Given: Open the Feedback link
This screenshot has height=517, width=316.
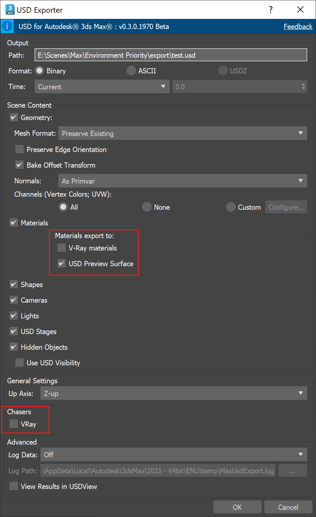Looking at the screenshot, I should tap(298, 26).
